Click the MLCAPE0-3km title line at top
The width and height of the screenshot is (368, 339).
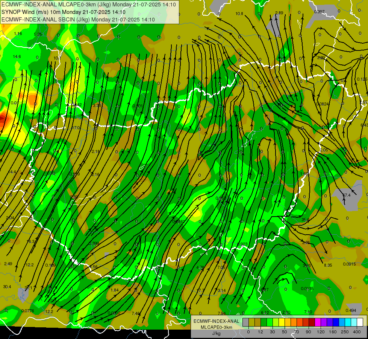[x=88, y=5]
